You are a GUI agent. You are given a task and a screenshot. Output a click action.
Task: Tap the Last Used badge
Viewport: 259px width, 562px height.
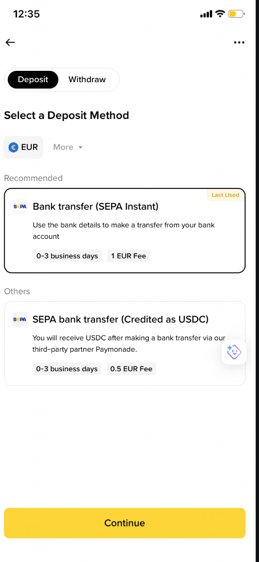click(225, 195)
